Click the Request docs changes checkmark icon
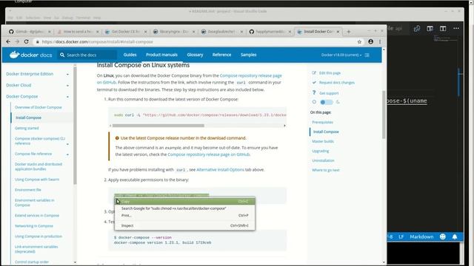The height and width of the screenshot is (266, 474). point(314,82)
